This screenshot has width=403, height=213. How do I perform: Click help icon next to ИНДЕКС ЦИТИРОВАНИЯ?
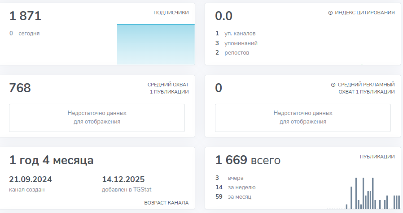[x=330, y=13]
